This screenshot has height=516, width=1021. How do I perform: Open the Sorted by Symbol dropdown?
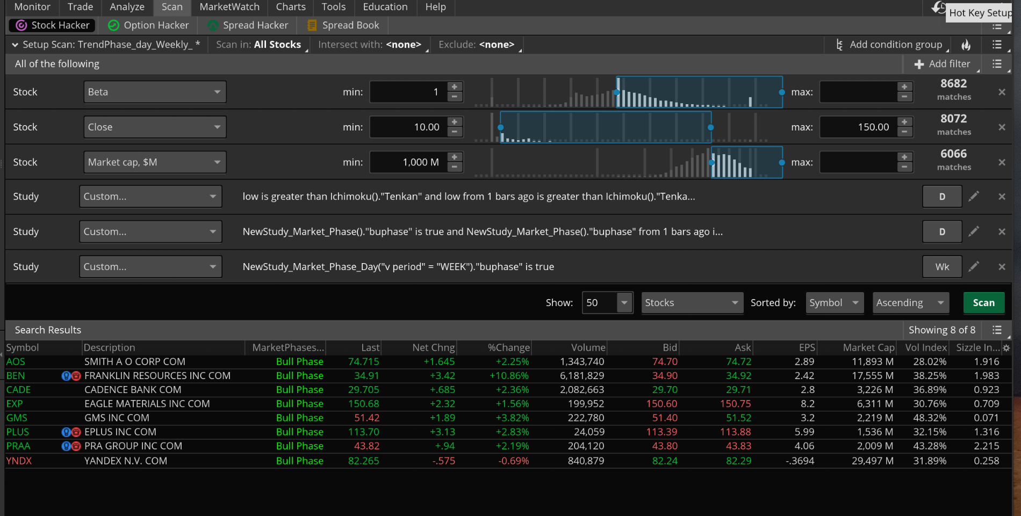(x=834, y=303)
